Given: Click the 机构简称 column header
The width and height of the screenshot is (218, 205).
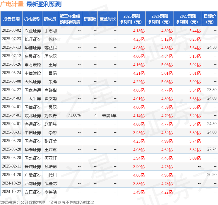Looking at the screenshot, I should pos(32,19).
